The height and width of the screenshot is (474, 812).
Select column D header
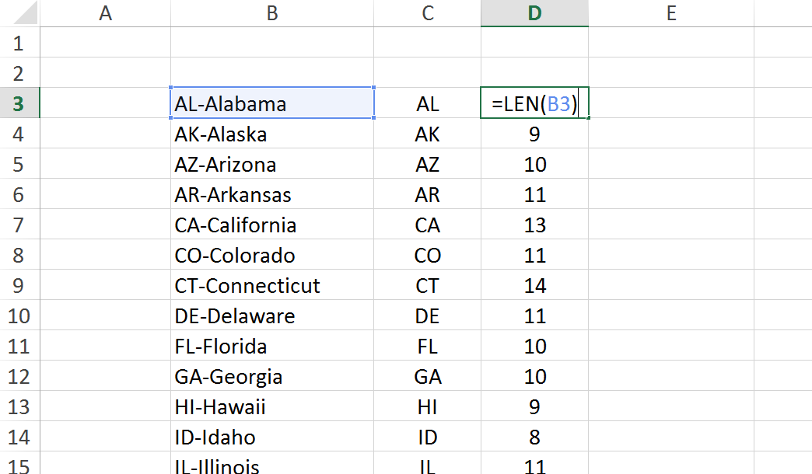coord(534,13)
